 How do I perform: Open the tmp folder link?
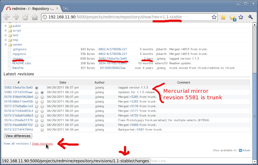click(15, 40)
